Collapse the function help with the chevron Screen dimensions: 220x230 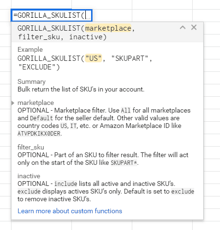click(183, 27)
